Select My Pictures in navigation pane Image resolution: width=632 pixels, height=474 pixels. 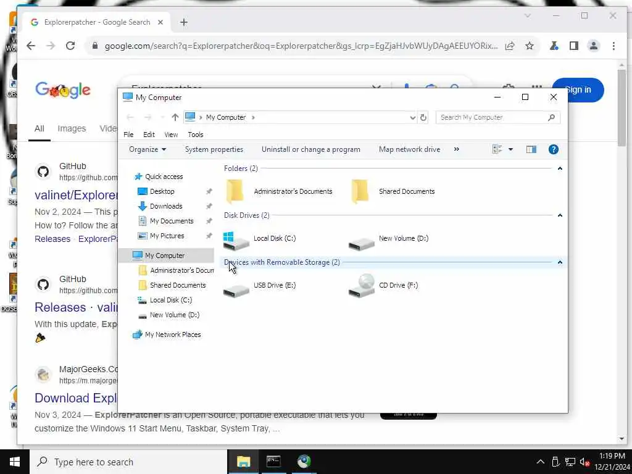coord(167,236)
